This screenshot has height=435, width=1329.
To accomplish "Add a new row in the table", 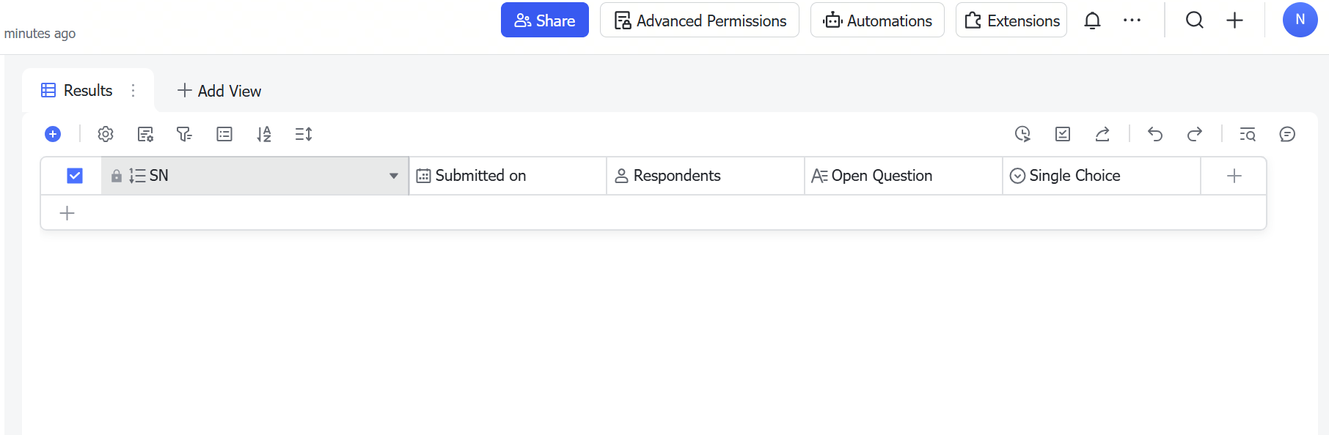I will (x=67, y=213).
